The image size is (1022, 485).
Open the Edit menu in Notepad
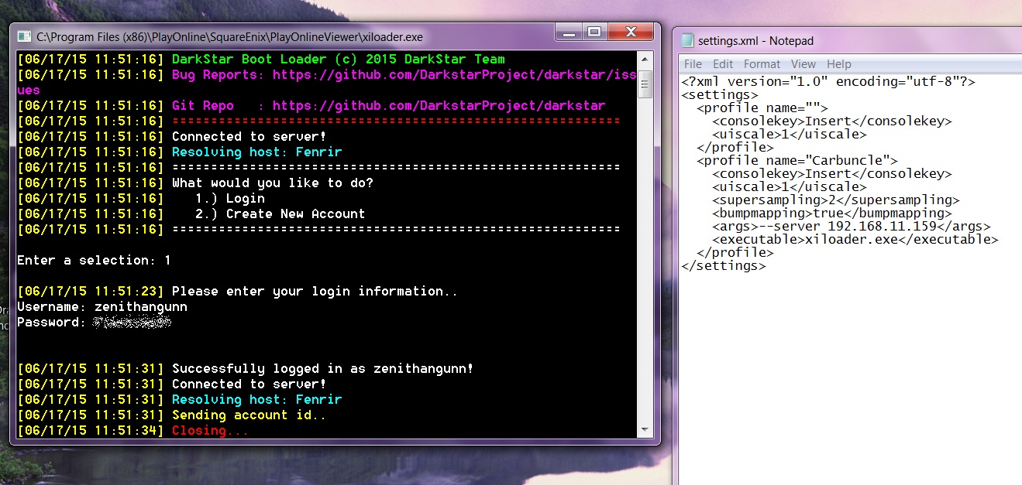[x=722, y=64]
